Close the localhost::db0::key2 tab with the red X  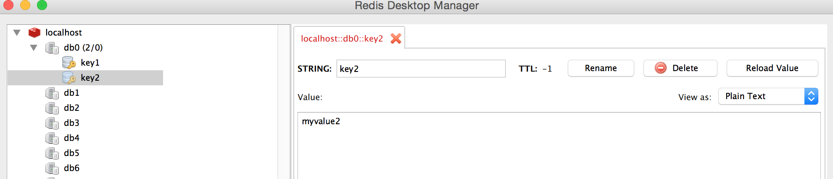click(x=396, y=38)
